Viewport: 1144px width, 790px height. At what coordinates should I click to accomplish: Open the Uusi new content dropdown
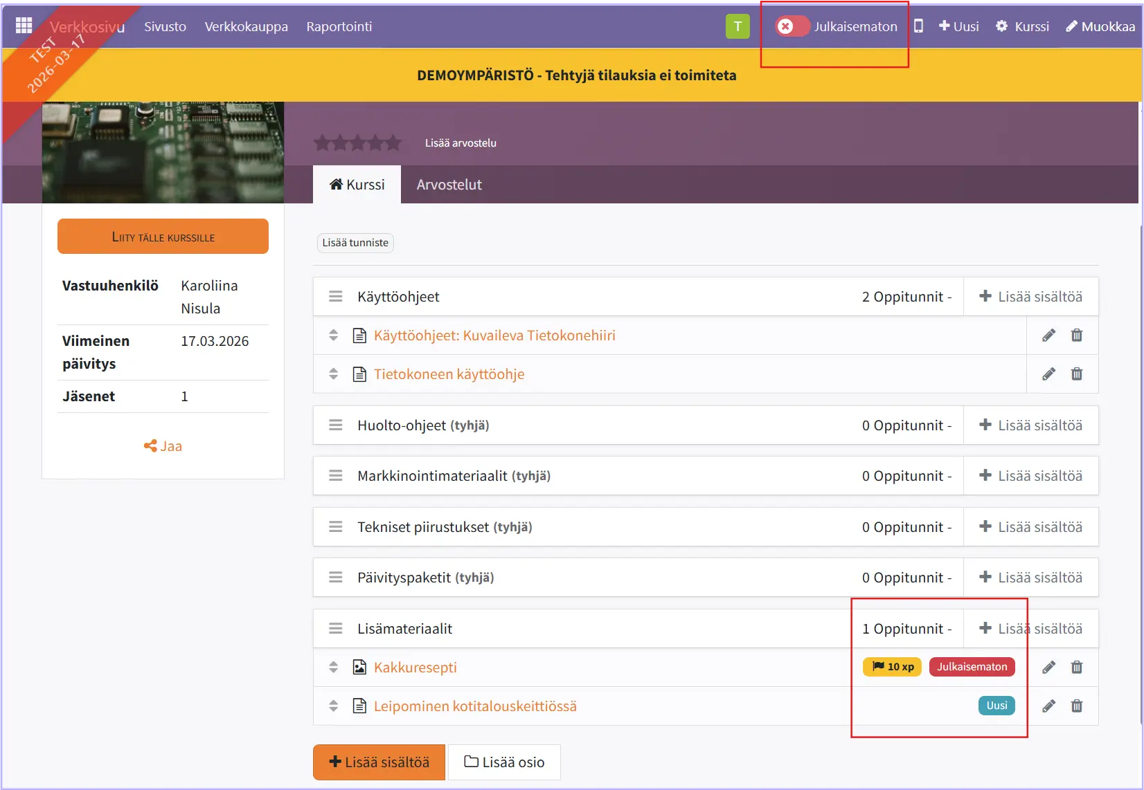tap(958, 26)
